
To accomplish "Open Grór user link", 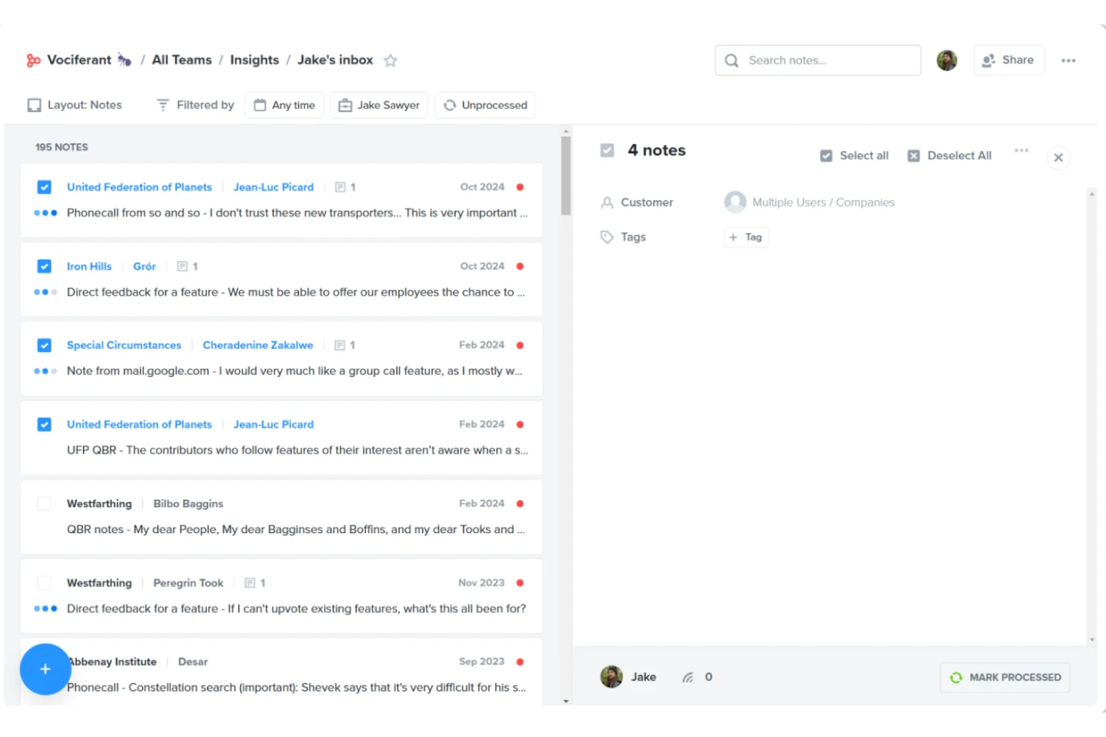I will tap(144, 267).
